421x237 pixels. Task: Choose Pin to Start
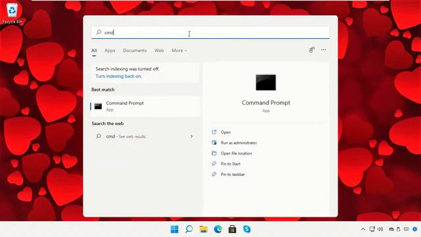coord(230,164)
